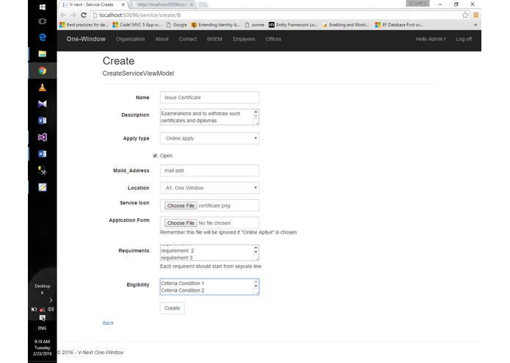
Task: Open the 'Best practices for de...' bookmark
Action: [84, 25]
